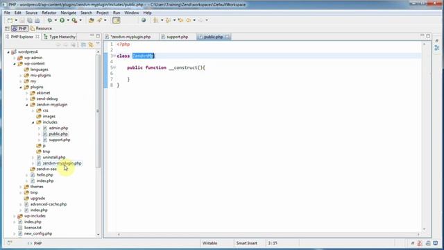The height and width of the screenshot is (250, 444).
Task: Open the Window menu
Action: [132, 12]
